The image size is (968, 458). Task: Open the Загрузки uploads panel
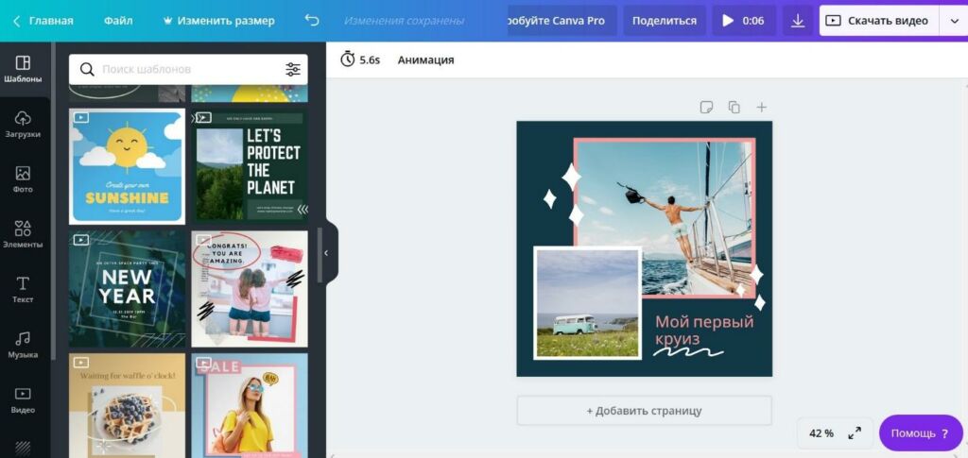24,124
